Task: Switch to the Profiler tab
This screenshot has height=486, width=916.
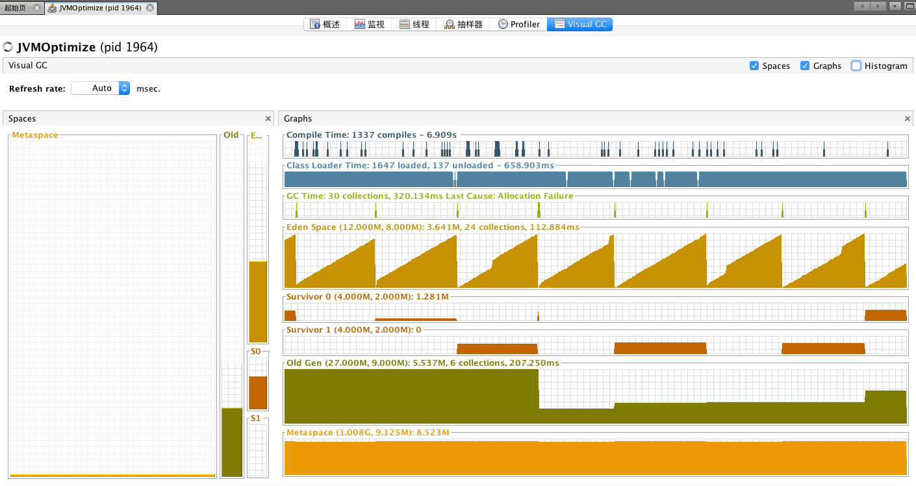Action: click(518, 24)
